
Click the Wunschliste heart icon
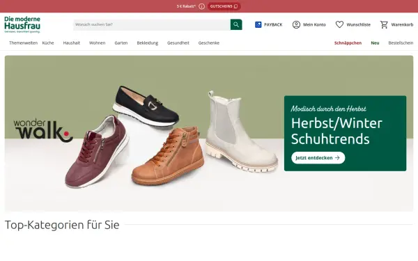click(x=339, y=25)
